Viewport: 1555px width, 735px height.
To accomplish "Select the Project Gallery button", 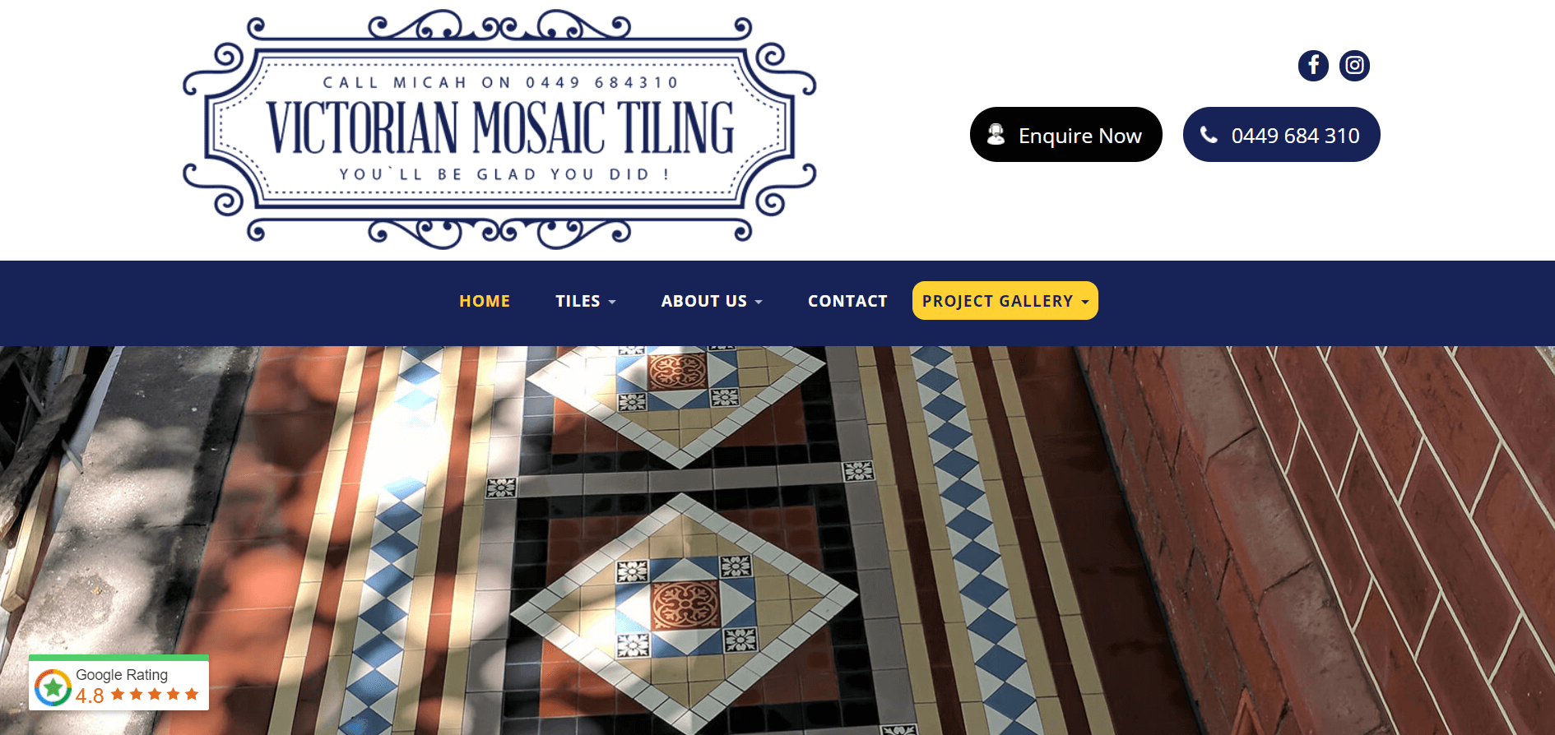I will 1005,301.
